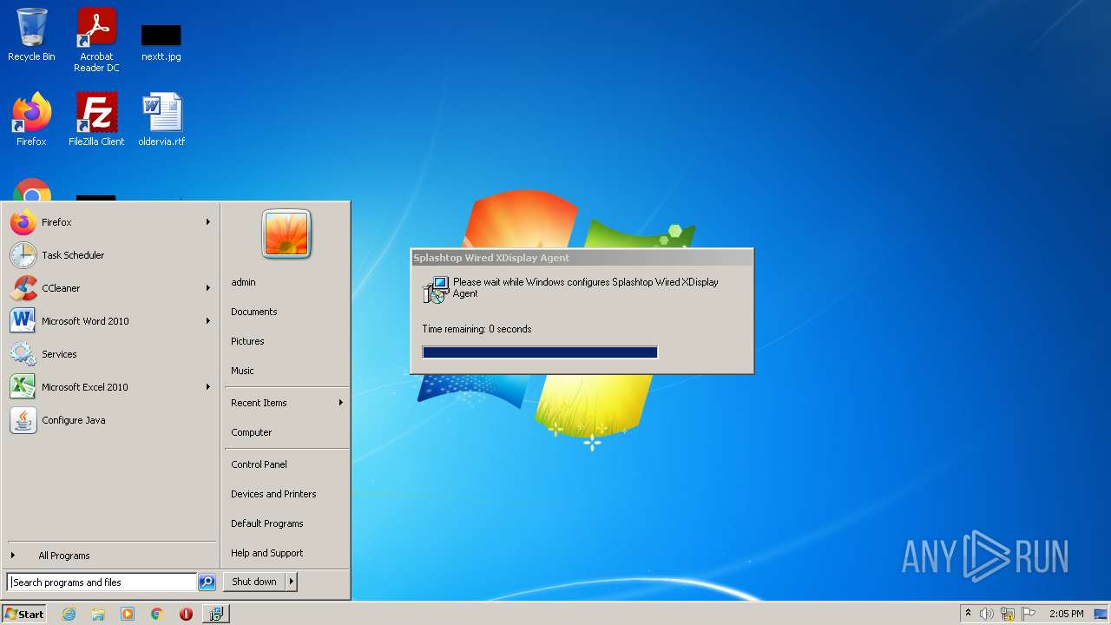1111x625 pixels.
Task: Launch FileZilla Client desktop shortcut
Action: click(96, 119)
